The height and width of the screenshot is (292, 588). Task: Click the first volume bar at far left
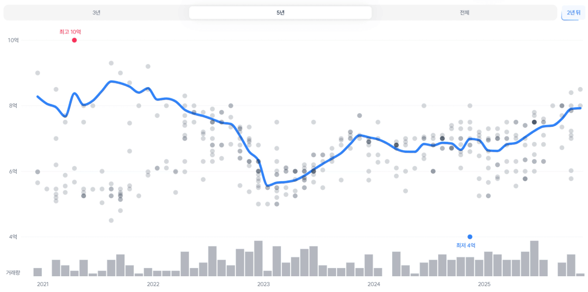click(x=38, y=272)
